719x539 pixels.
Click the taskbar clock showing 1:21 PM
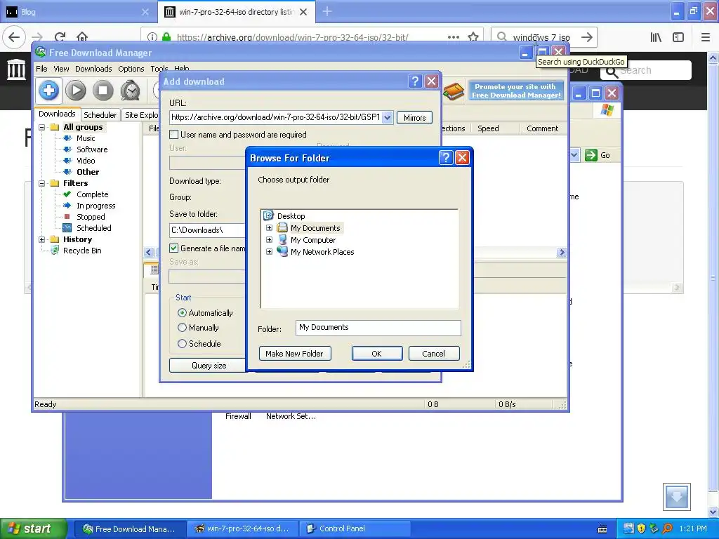[x=693, y=528]
